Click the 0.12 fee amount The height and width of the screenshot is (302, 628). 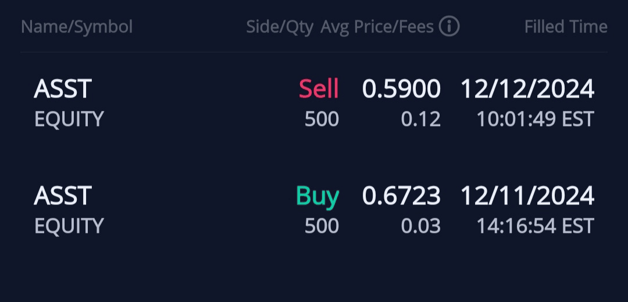click(x=421, y=119)
